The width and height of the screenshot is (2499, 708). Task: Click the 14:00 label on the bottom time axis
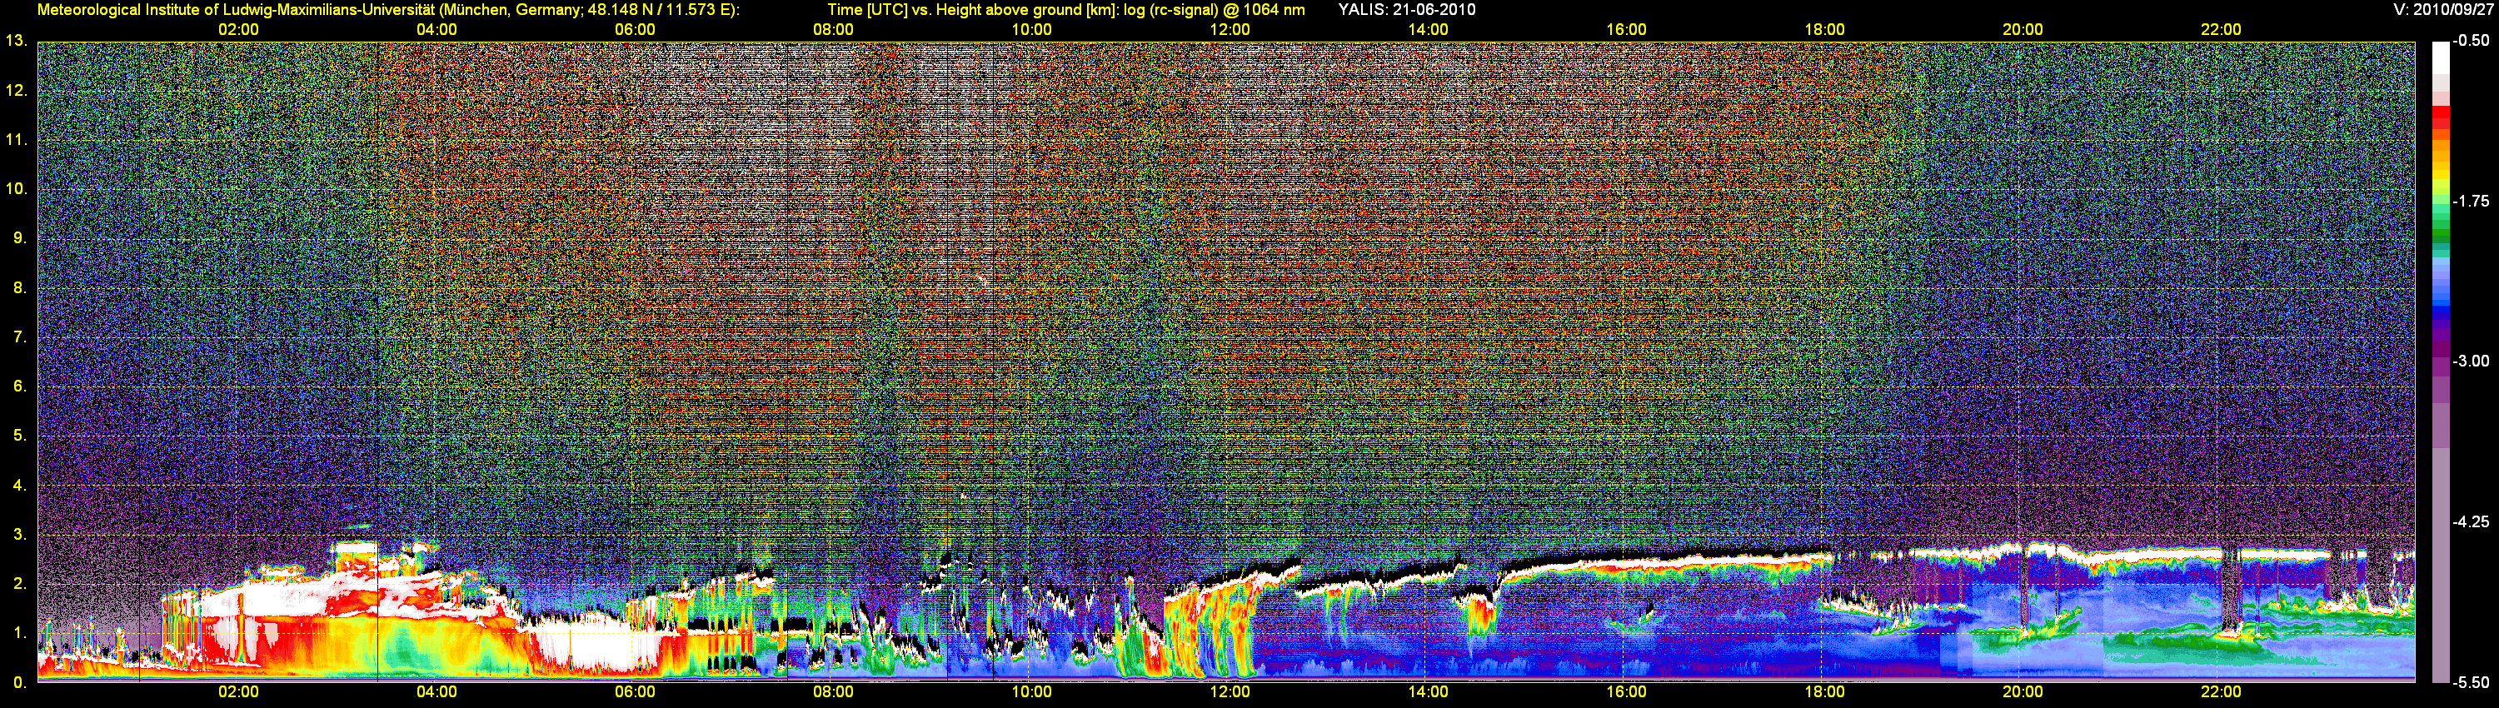pyautogui.click(x=1428, y=692)
